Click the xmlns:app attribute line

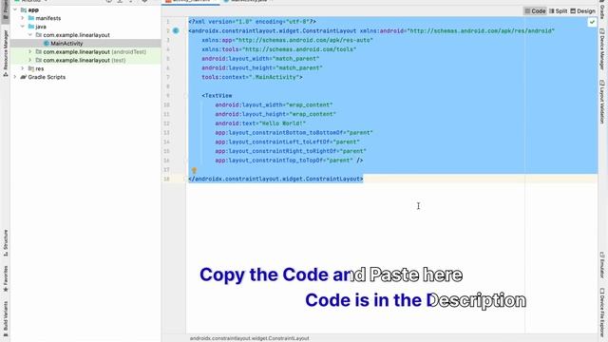[x=287, y=40]
